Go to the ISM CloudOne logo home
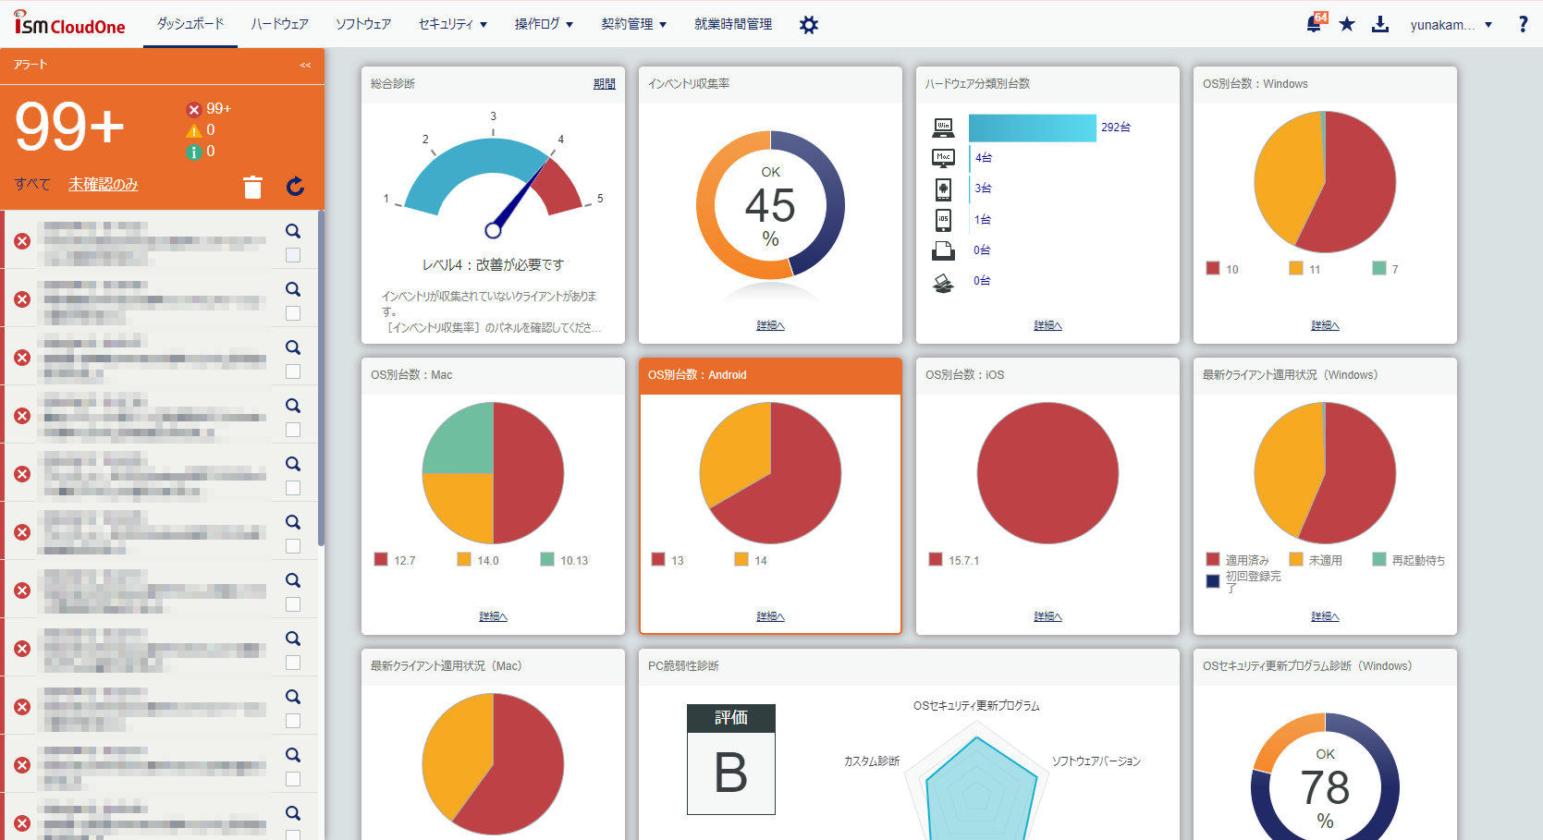The height and width of the screenshot is (840, 1543). 69,23
